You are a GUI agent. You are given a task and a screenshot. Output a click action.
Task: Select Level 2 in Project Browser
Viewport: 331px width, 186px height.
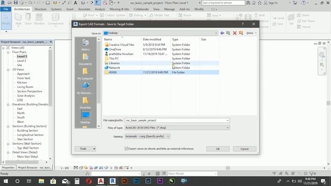(22, 61)
